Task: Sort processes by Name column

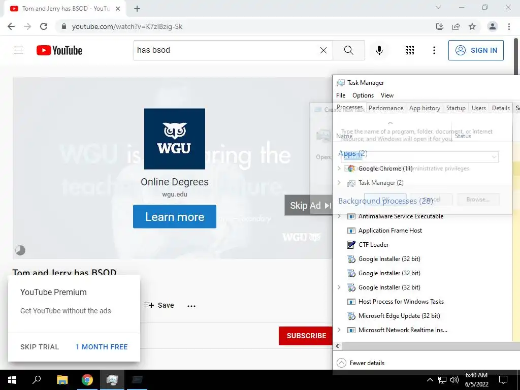Action: 344,136
